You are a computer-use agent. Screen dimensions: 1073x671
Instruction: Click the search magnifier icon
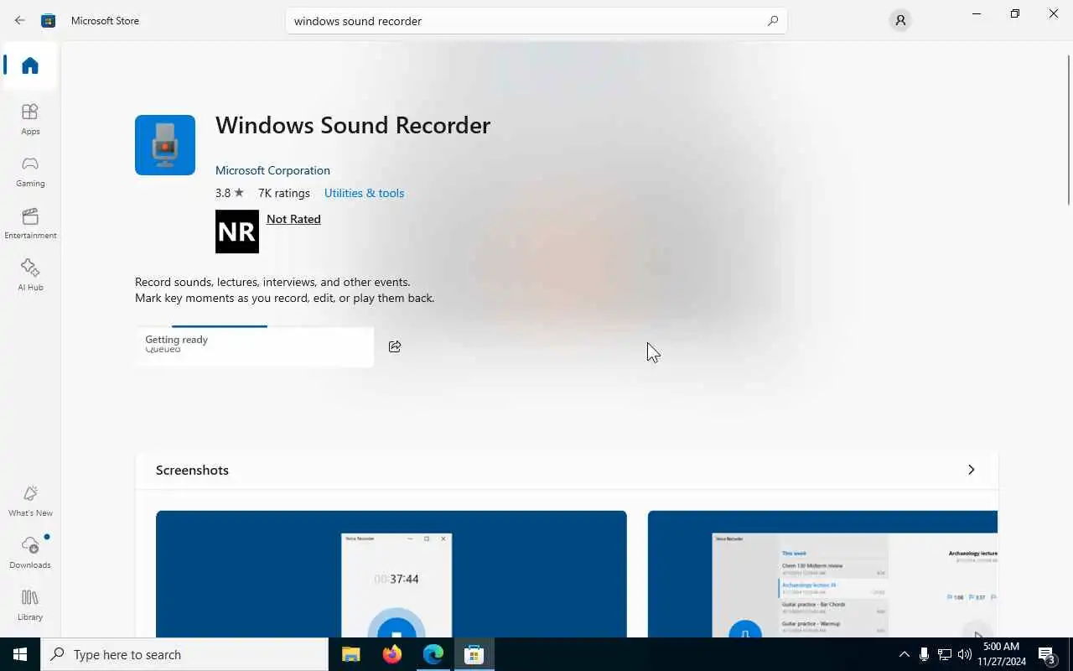point(773,21)
